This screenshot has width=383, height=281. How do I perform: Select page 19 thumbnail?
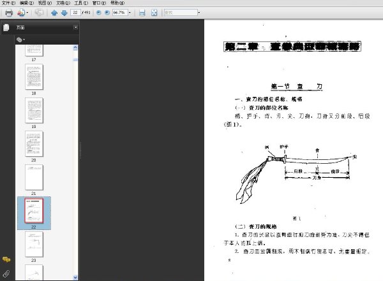pos(34,110)
